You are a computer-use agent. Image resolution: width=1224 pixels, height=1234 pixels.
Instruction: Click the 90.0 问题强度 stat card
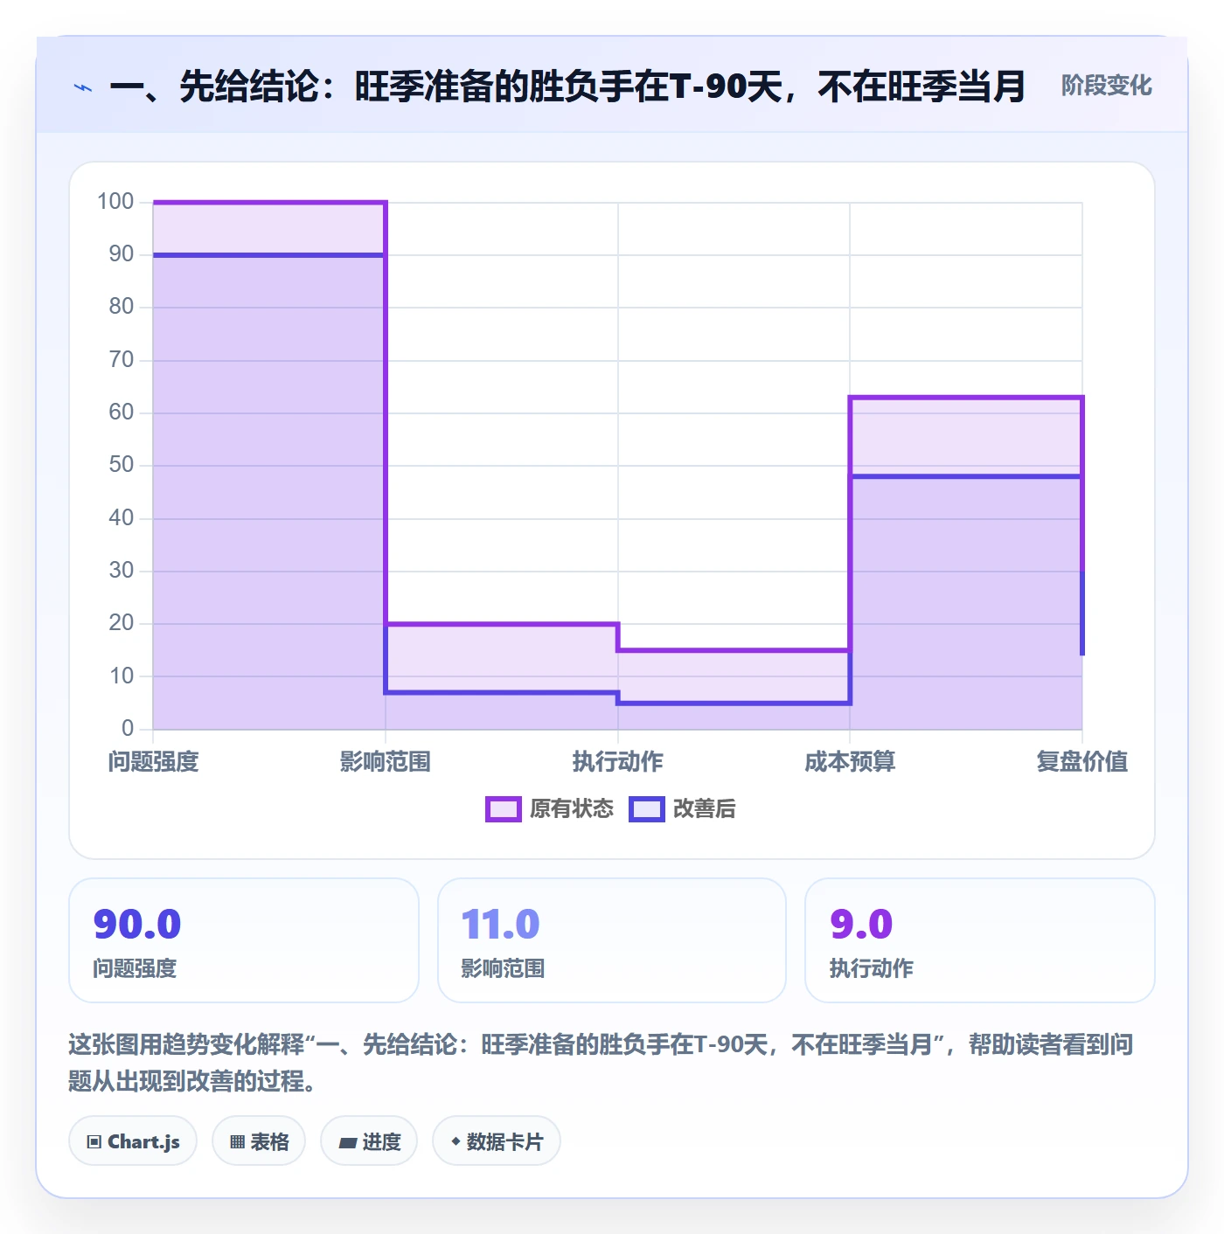coord(244,940)
